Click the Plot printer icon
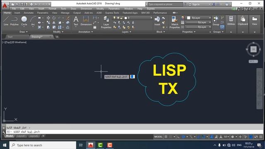This screenshot has width=265, height=149. coord(31,4)
